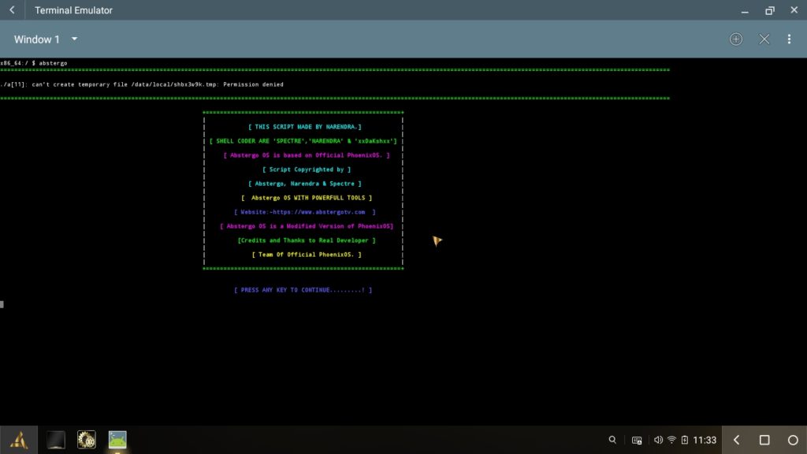Check the battery status icon
The height and width of the screenshot is (454, 807).
pyautogui.click(x=685, y=440)
